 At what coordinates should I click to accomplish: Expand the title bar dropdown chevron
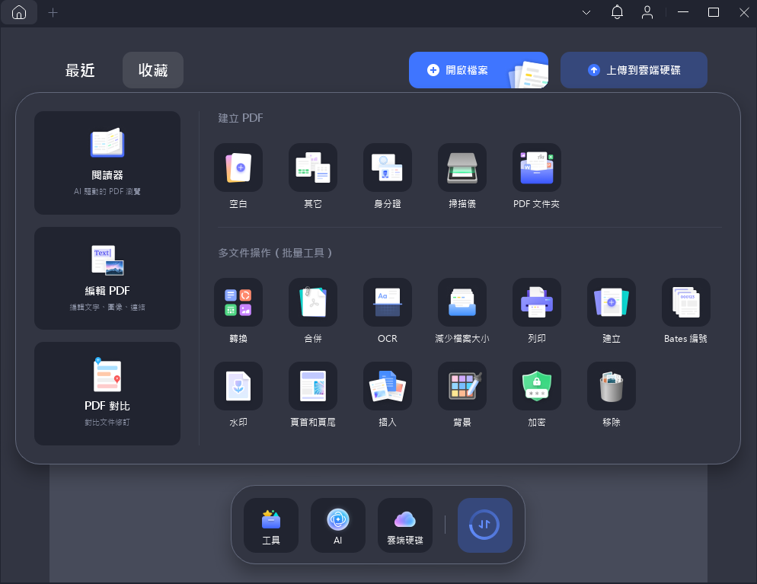(x=586, y=13)
